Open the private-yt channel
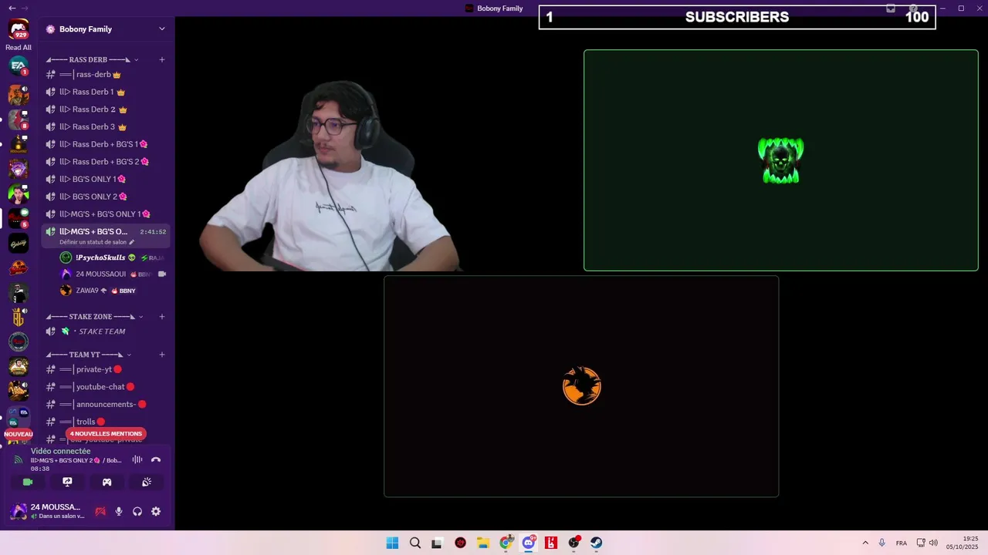The image size is (988, 555). 107,369
